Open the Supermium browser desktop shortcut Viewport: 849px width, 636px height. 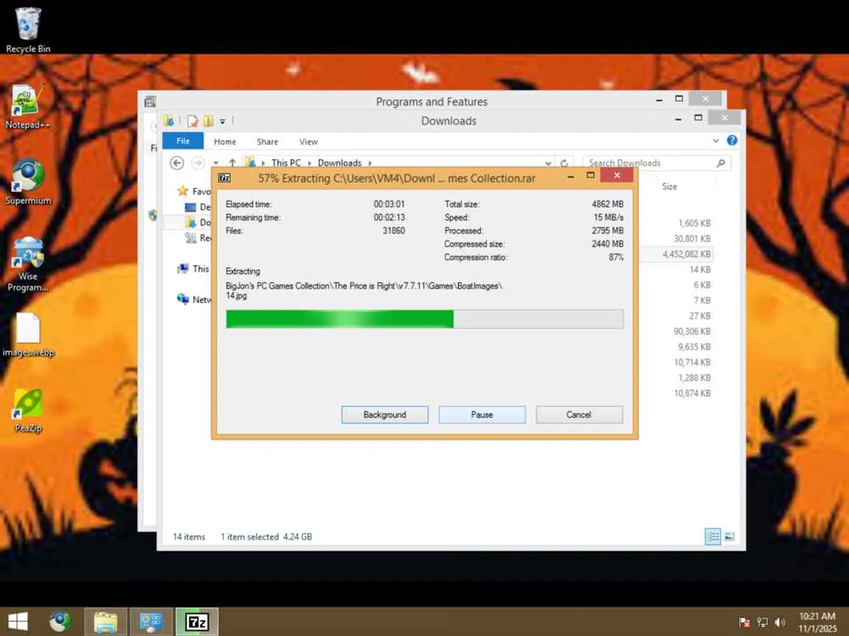tap(27, 182)
